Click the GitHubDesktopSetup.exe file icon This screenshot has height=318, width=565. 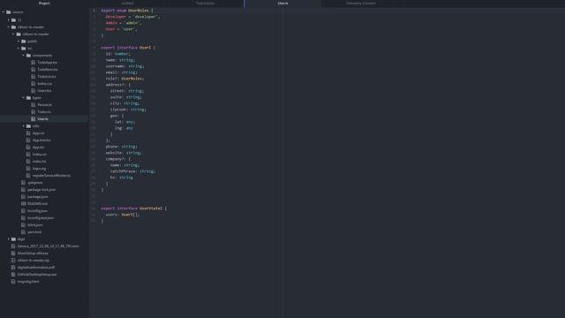coord(13,275)
